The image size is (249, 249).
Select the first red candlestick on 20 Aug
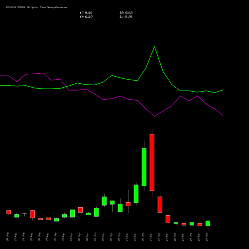click(x=8, y=212)
